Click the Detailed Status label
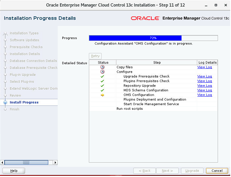The image size is (231, 177). [74, 63]
